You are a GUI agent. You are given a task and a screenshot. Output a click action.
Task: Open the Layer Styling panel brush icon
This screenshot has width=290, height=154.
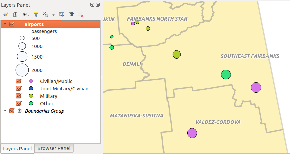[5, 14]
